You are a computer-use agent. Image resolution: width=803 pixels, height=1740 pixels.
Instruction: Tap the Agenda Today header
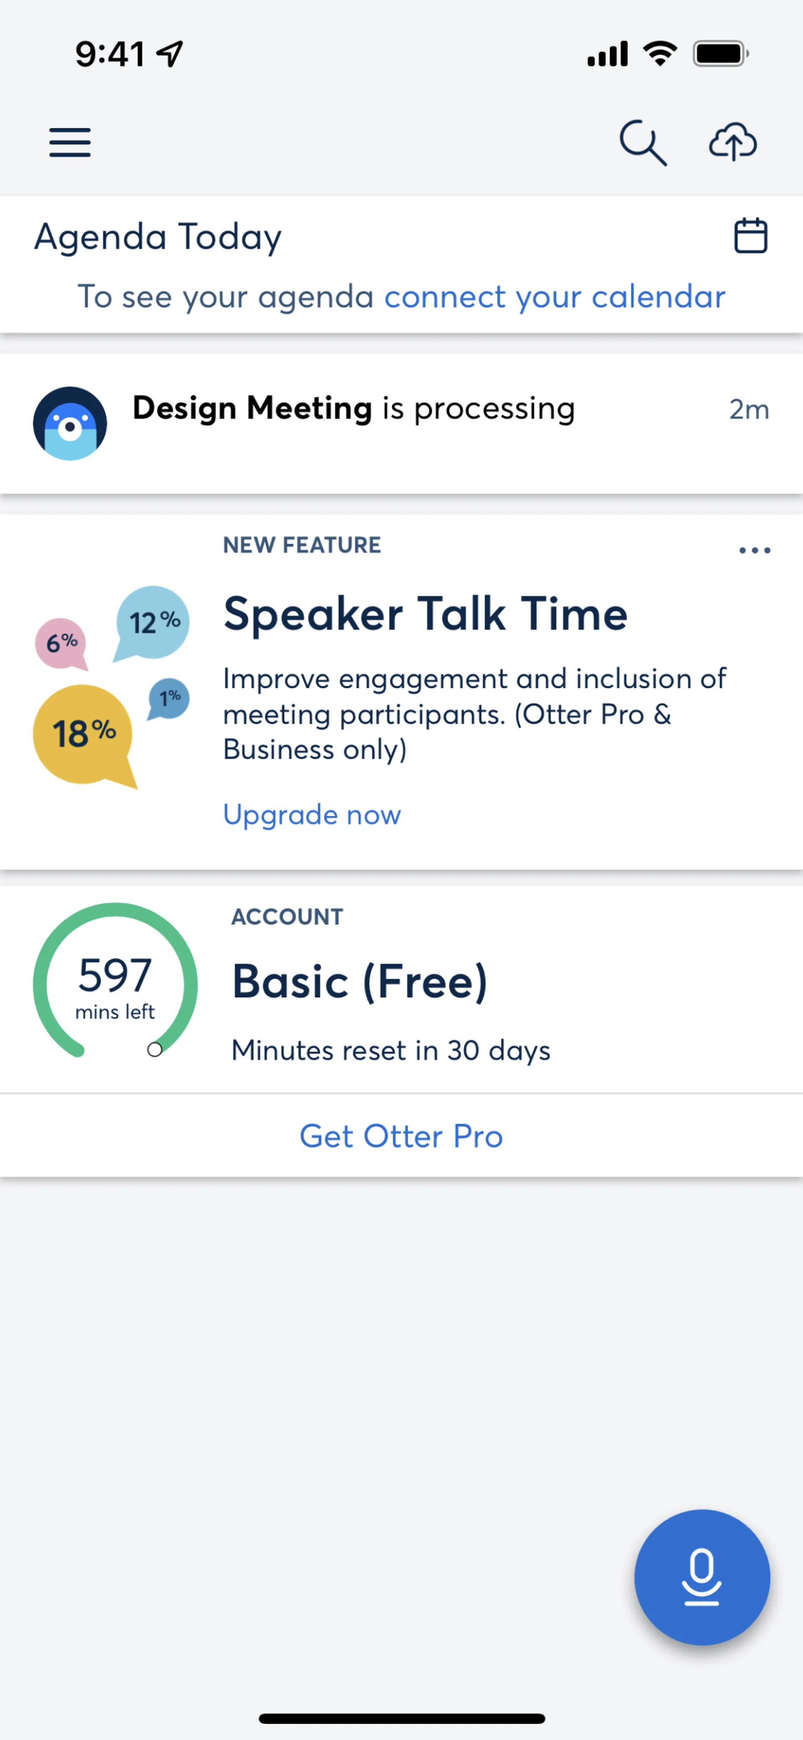[158, 237]
